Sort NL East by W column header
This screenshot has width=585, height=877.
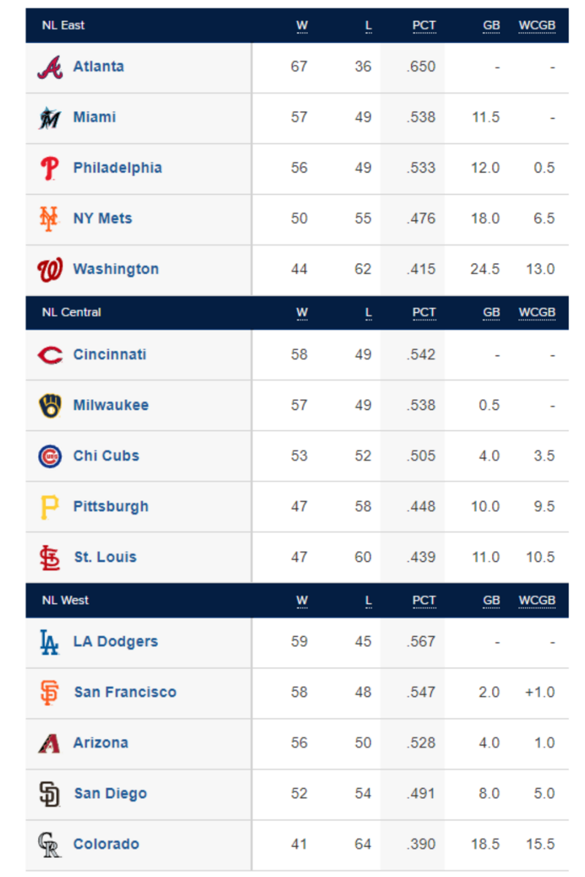point(302,26)
